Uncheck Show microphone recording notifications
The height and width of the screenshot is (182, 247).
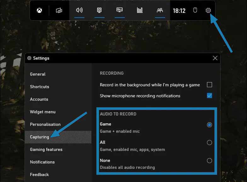pos(210,96)
